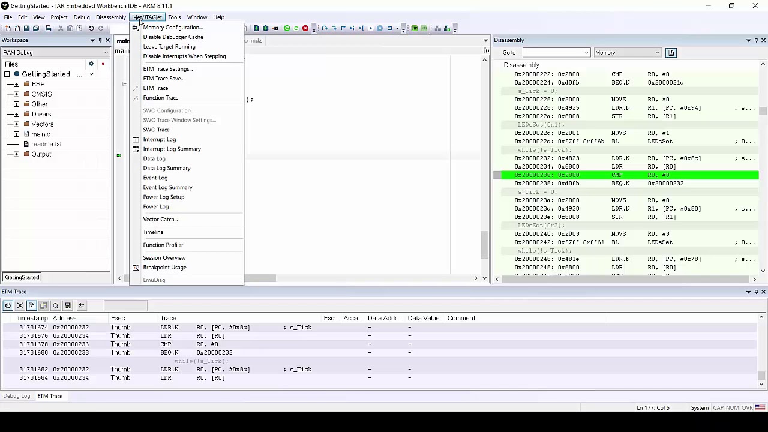768x432 pixels.
Task: Switch to the Debug Log tab
Action: (17, 396)
